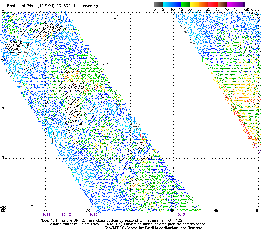Image resolution: width=261 pixels, height=230 pixels.
Task: Click the '>50 knots' legend label
Action: [251, 10]
